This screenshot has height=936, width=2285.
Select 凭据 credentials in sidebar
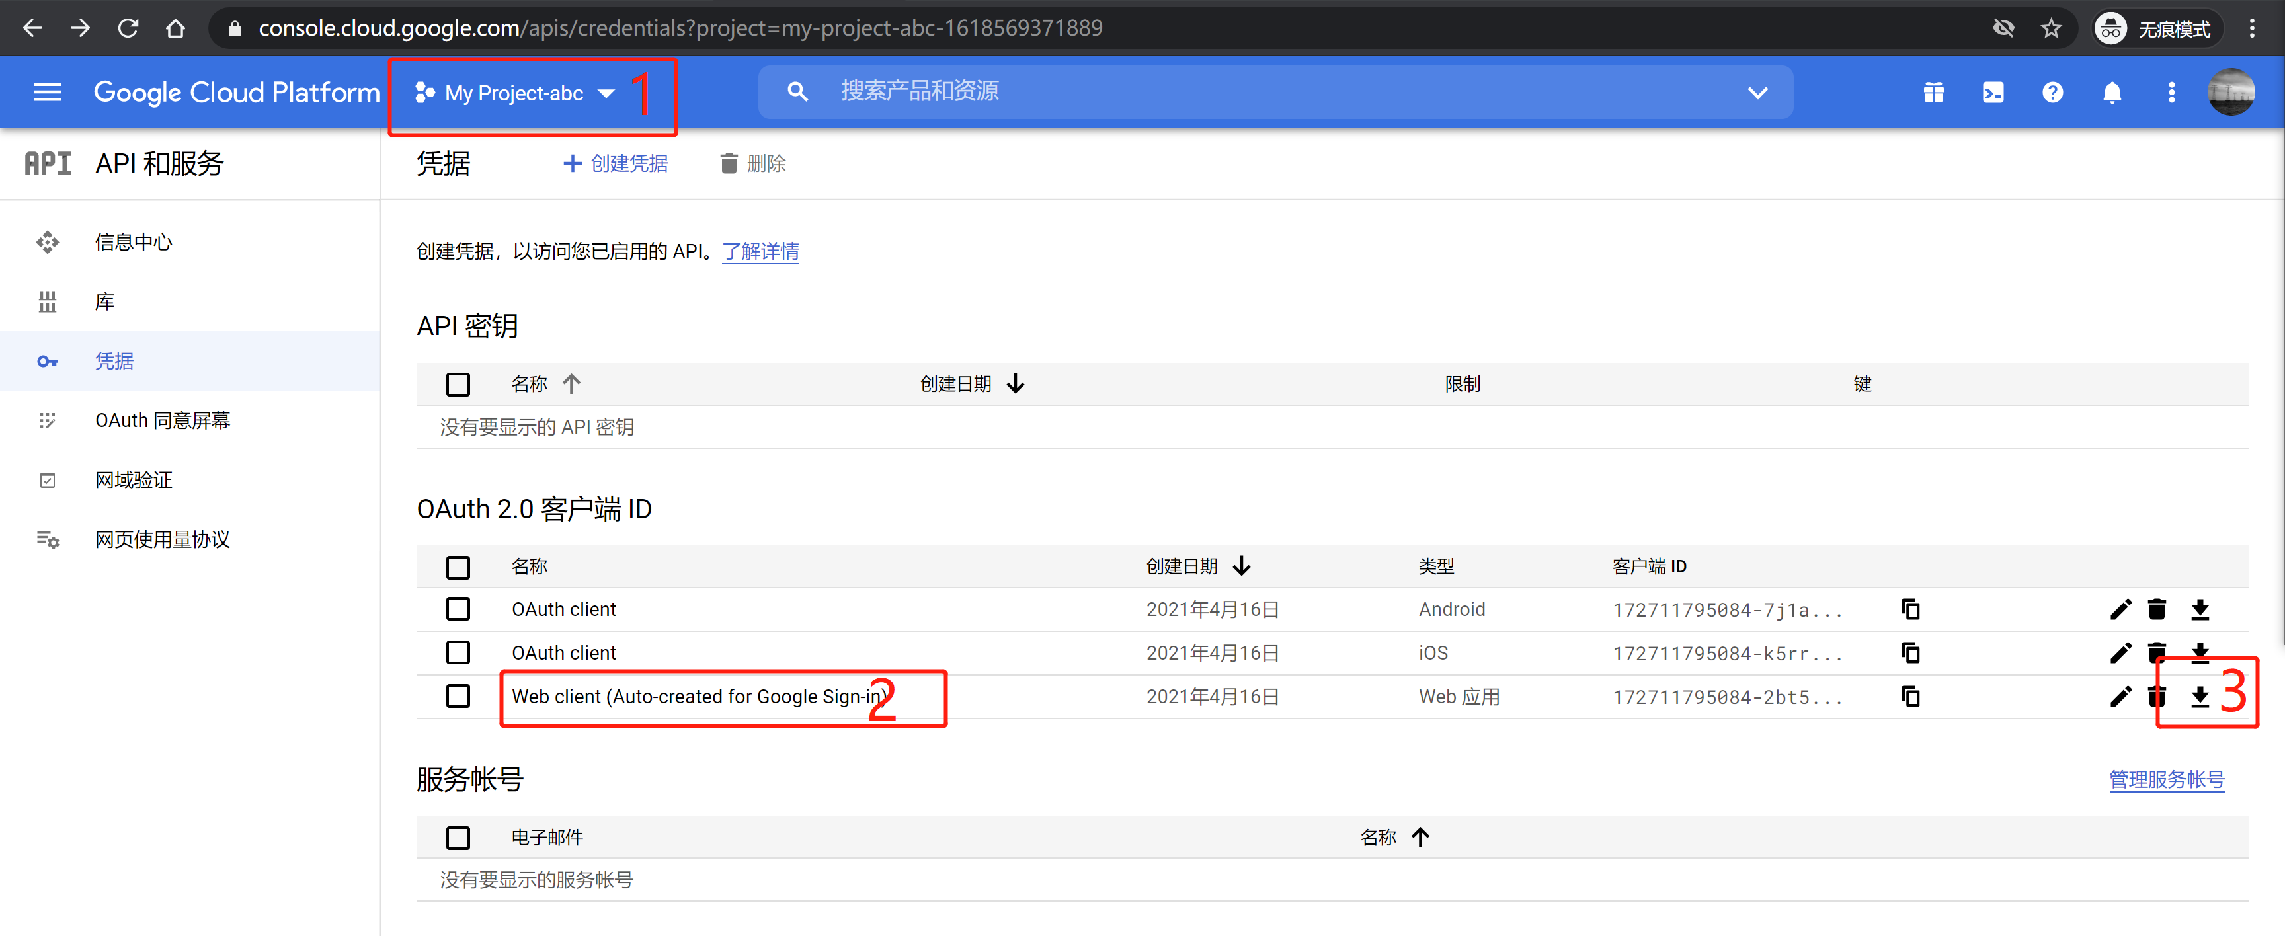tap(190, 361)
